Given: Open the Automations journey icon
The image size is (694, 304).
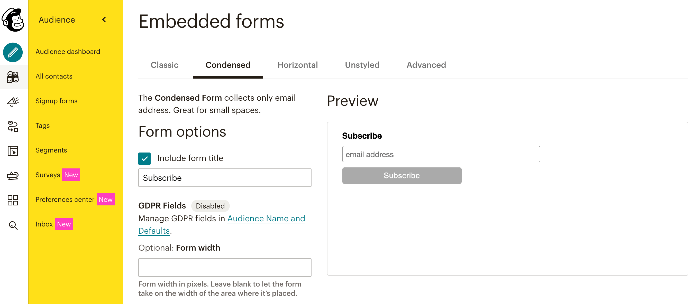Looking at the screenshot, I should tap(13, 126).
